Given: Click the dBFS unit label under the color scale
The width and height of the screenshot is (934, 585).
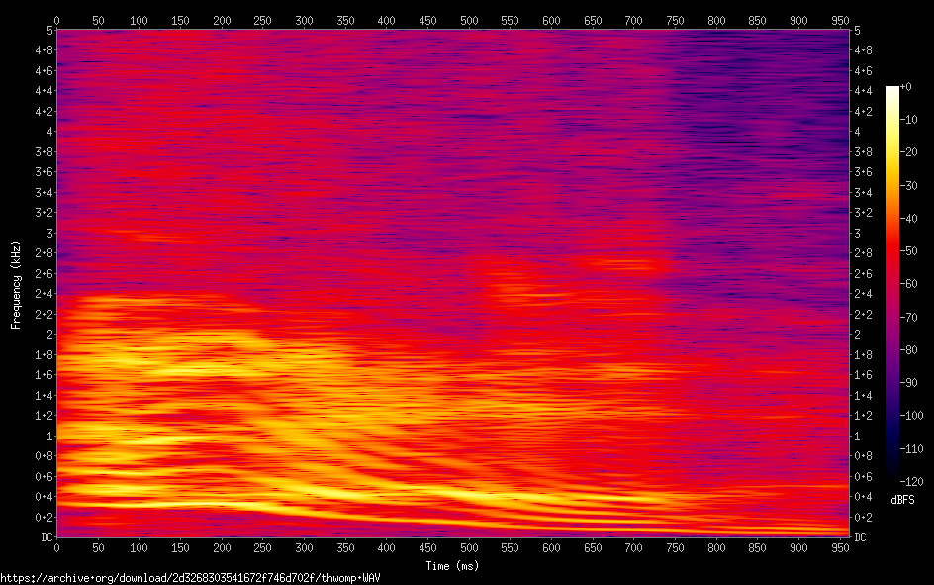Looking at the screenshot, I should 902,500.
